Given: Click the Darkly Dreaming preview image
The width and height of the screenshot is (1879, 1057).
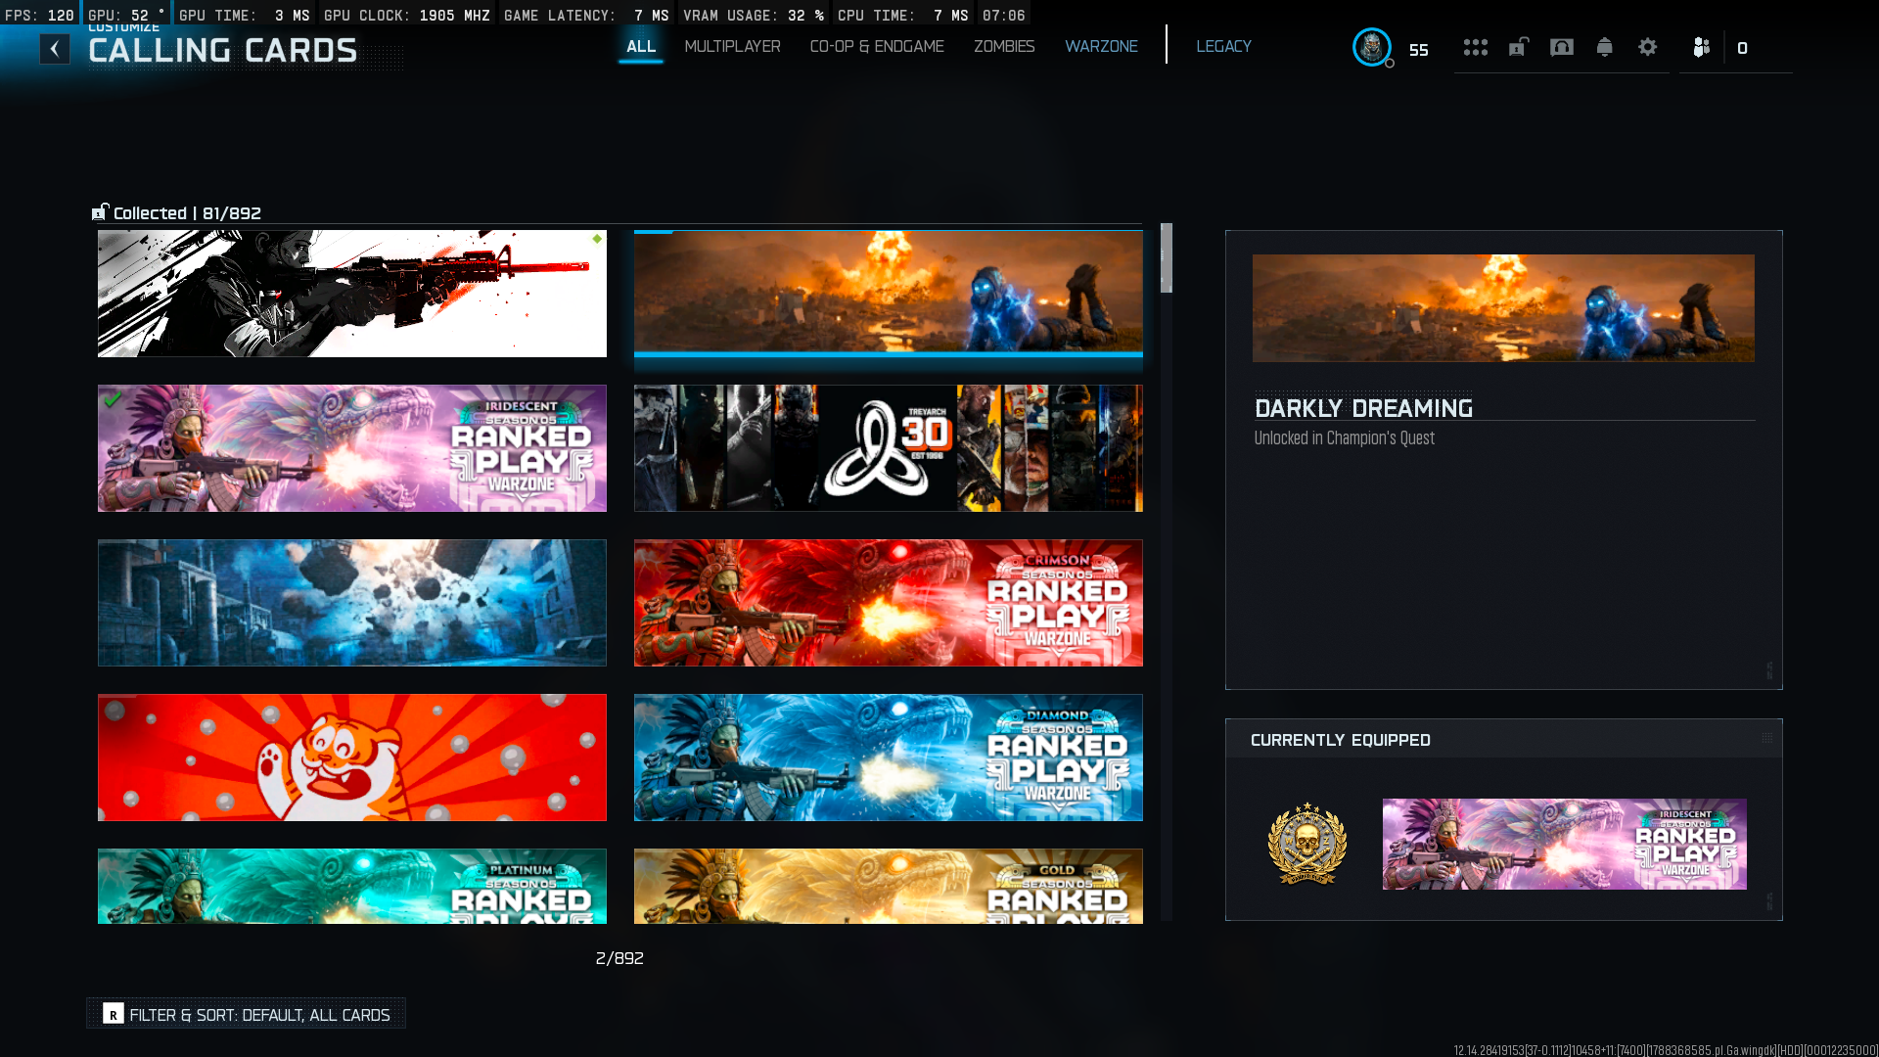Looking at the screenshot, I should click(x=1503, y=308).
